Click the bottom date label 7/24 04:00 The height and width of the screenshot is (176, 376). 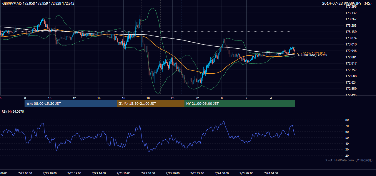pos(271,173)
